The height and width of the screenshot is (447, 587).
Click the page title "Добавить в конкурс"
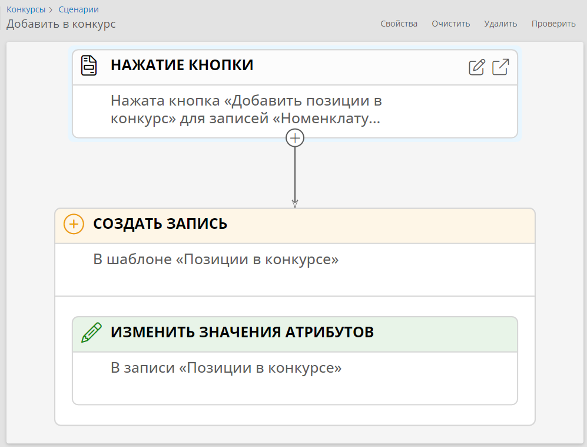pyautogui.click(x=61, y=24)
